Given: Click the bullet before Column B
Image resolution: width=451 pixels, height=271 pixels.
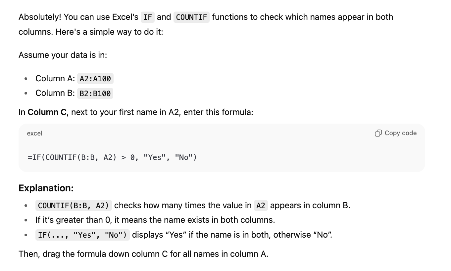Looking at the screenshot, I should (25, 94).
